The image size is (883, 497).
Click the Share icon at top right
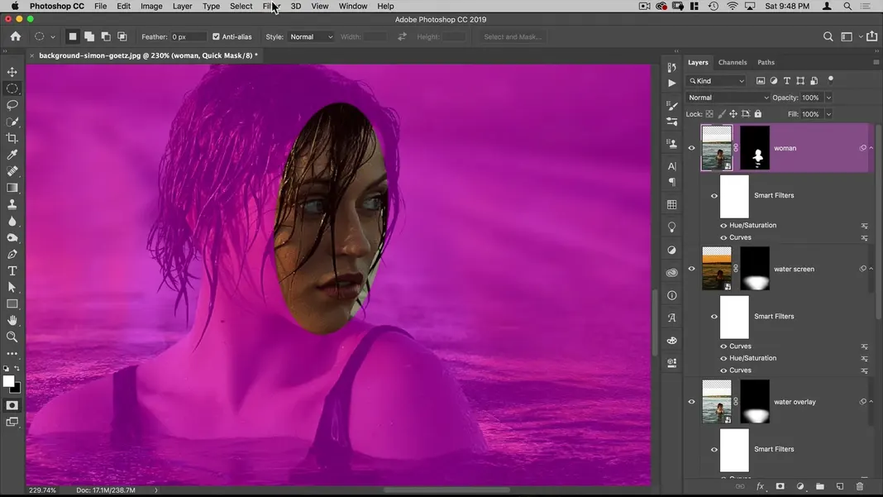pos(871,36)
